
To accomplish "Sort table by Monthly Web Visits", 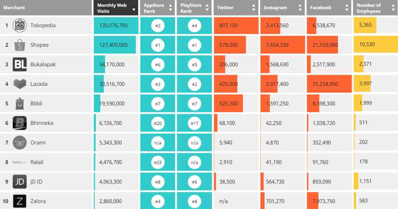I will 116,8.
